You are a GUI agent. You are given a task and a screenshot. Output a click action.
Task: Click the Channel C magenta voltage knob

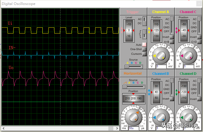188,56
